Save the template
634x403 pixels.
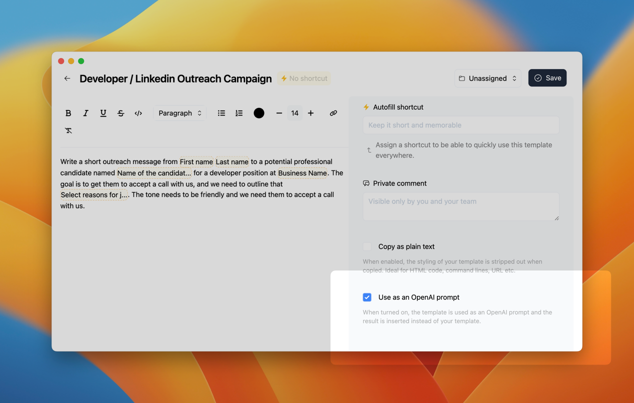[547, 78]
